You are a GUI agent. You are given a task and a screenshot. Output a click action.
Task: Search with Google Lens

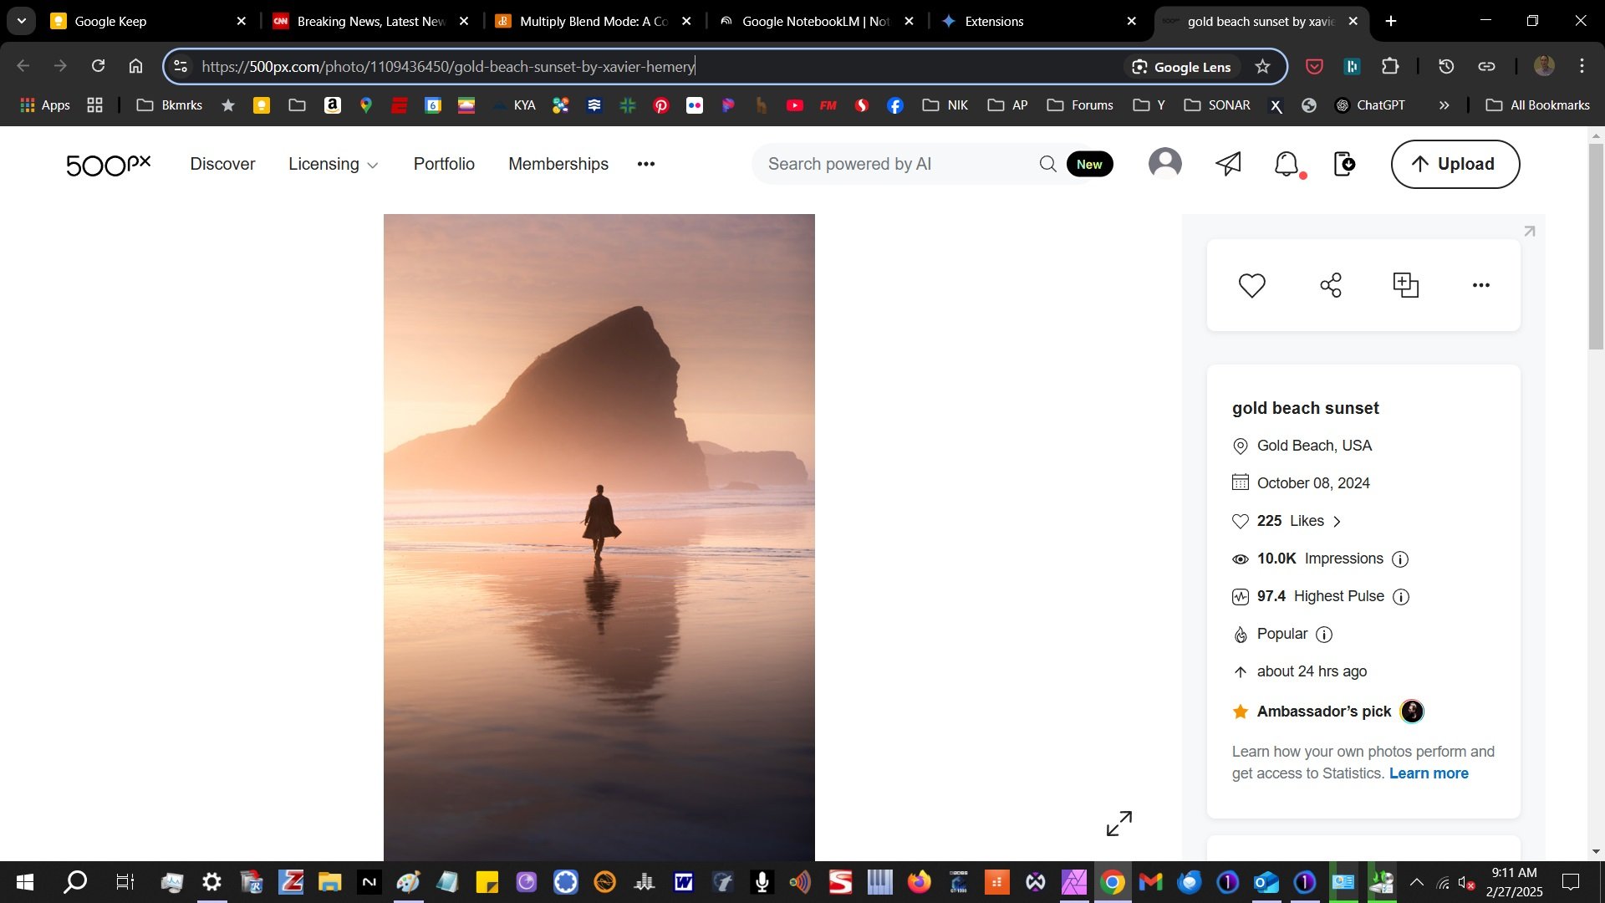coord(1180,67)
